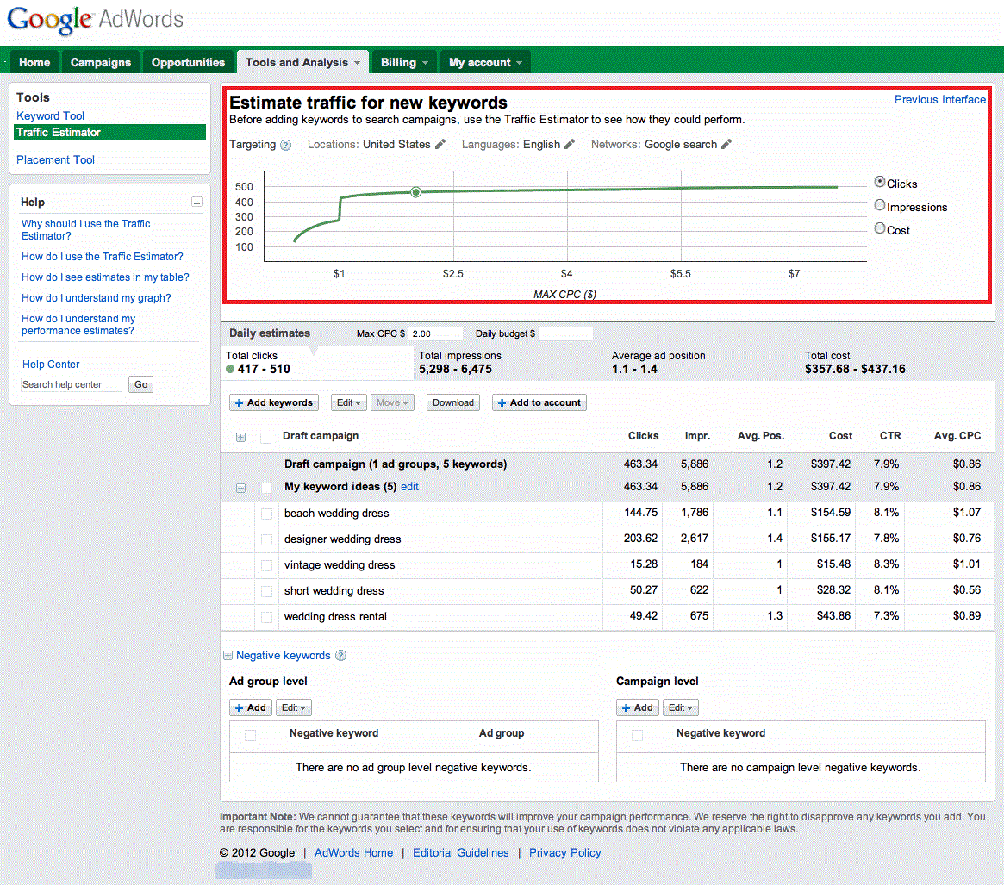Collapse the My keyword ideas group
The image size is (1004, 885).
[240, 488]
